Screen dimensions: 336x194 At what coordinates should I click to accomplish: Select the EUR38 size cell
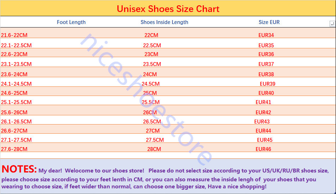pyautogui.click(x=266, y=74)
